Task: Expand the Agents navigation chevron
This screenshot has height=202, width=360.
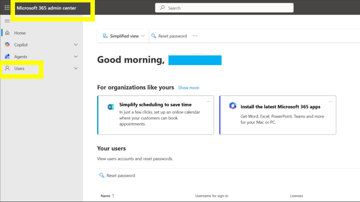Action: (x=76, y=57)
